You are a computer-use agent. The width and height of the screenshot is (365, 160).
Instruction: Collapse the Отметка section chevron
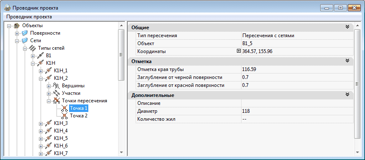[347, 61]
